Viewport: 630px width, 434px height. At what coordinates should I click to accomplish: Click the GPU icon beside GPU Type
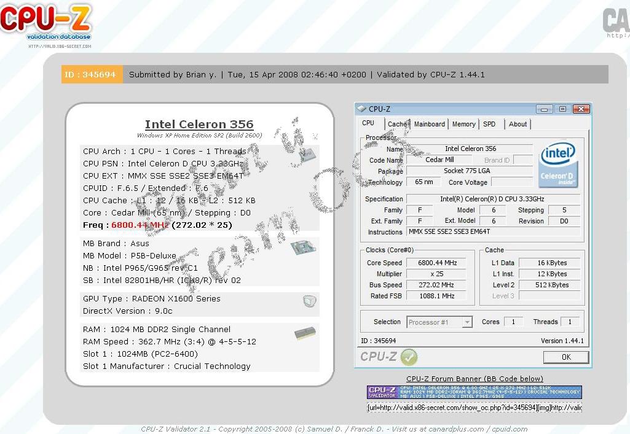coord(309,301)
